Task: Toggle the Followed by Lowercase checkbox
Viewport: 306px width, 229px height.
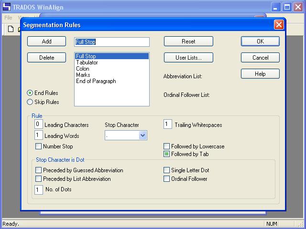Action: tap(167, 146)
